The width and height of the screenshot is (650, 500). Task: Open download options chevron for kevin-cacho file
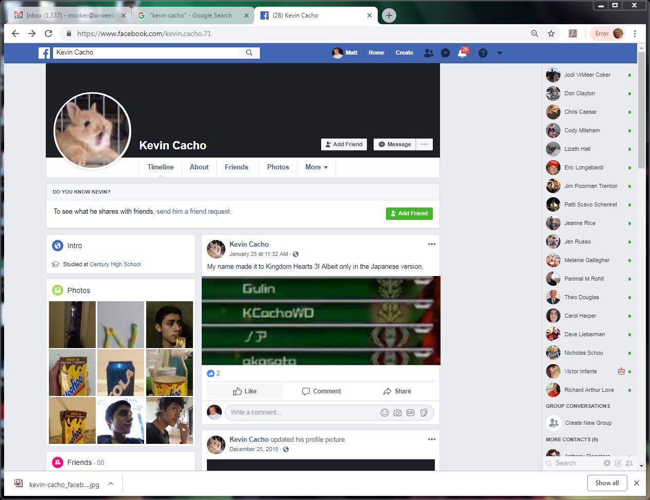(x=110, y=484)
